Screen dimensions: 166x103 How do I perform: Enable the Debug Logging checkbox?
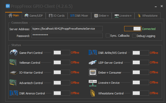coord(134,36)
